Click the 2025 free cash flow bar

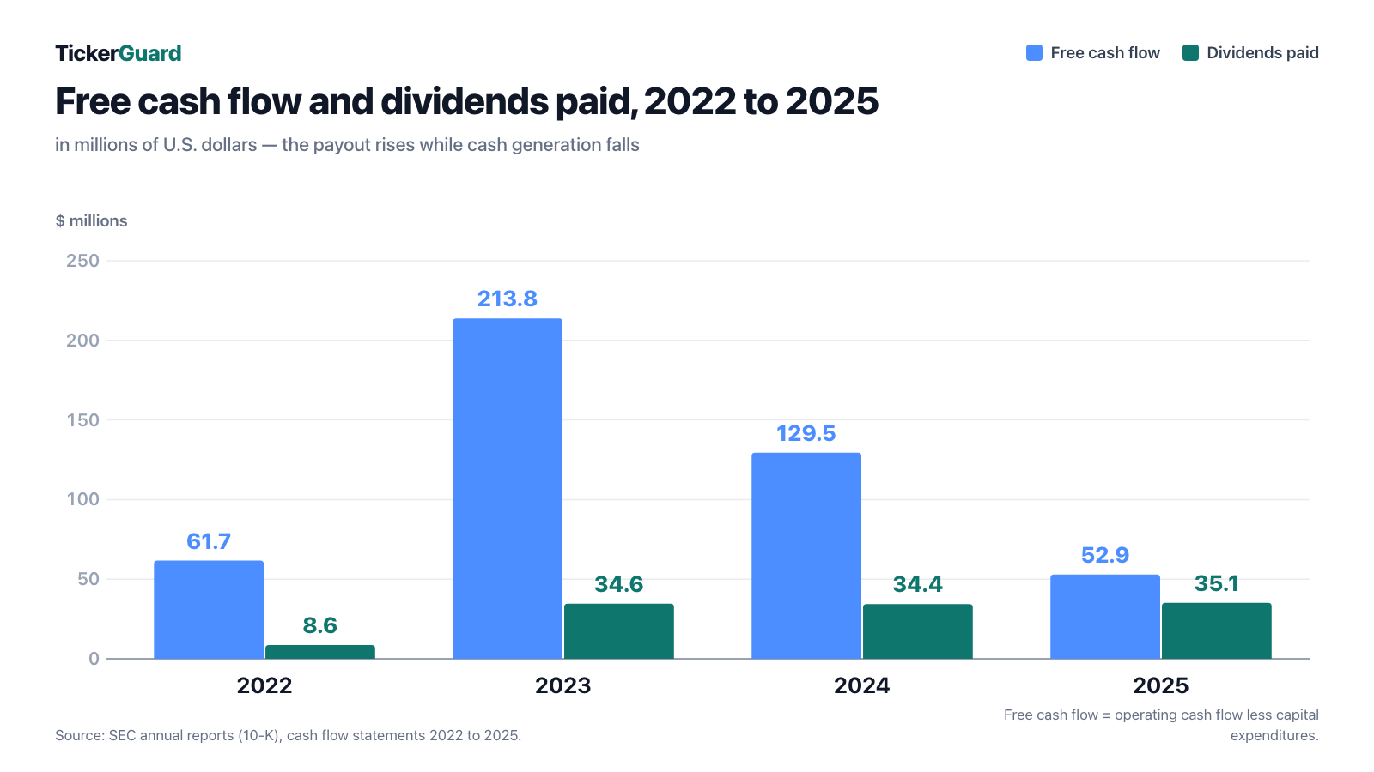coord(1105,617)
